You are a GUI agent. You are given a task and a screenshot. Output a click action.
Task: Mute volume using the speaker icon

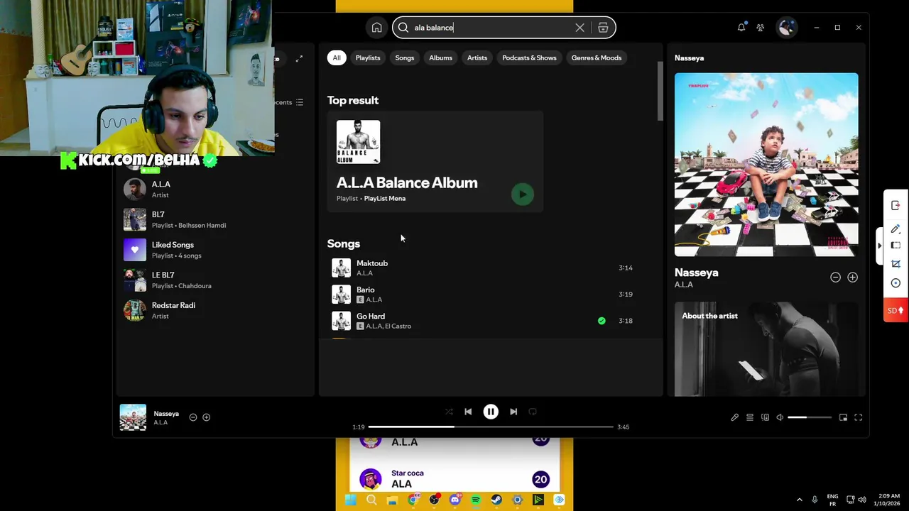point(780,417)
